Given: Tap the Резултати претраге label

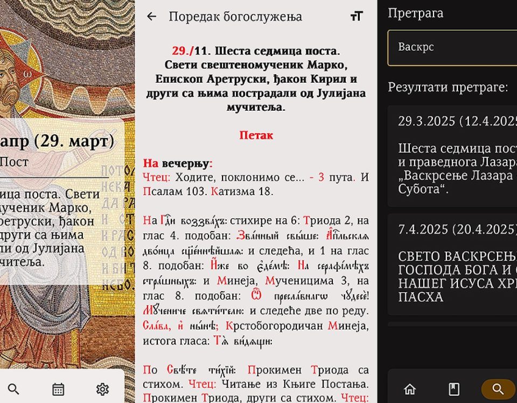Looking at the screenshot, I should click(448, 87).
